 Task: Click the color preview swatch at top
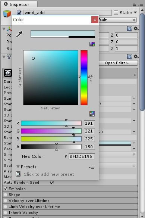pos(63,34)
